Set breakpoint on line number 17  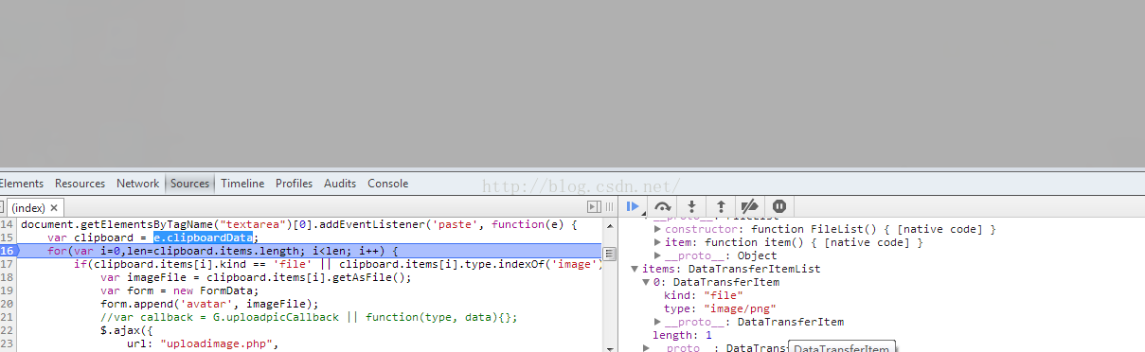pyautogui.click(x=8, y=264)
